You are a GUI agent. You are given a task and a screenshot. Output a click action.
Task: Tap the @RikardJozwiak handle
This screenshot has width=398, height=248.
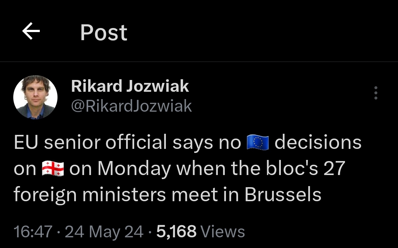coord(131,106)
